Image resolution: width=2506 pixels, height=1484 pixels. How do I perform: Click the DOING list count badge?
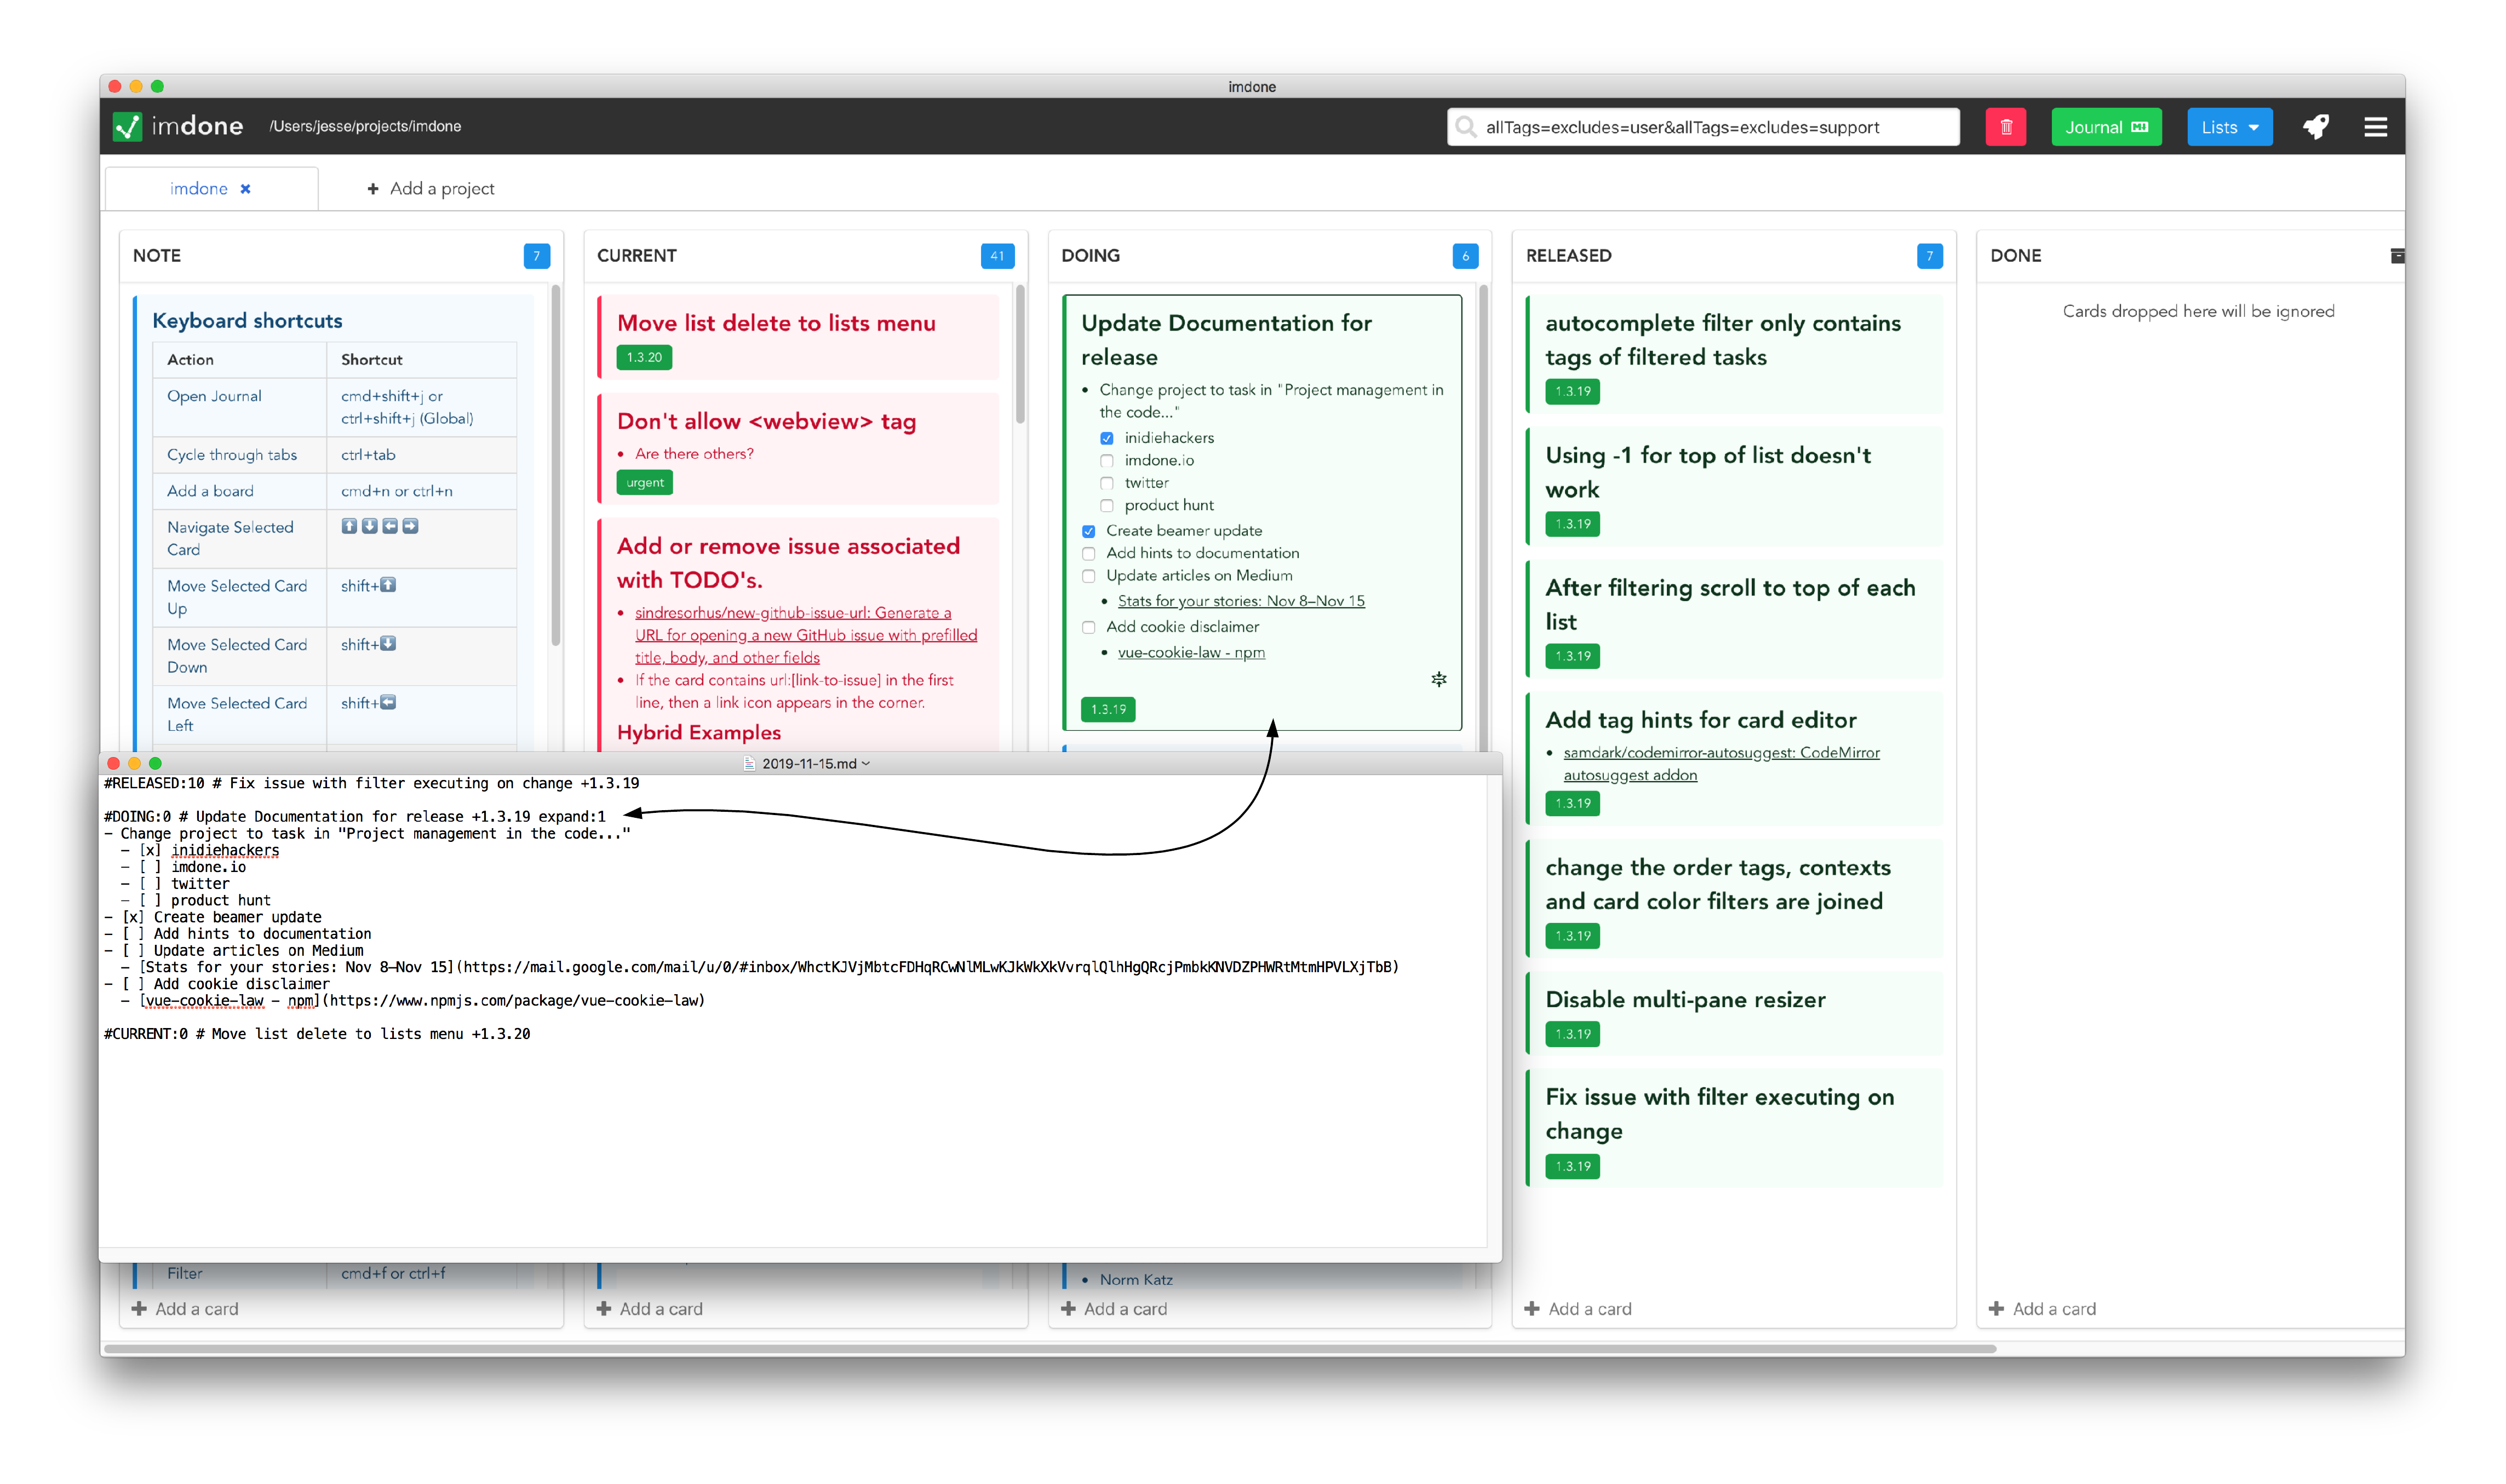point(1465,256)
